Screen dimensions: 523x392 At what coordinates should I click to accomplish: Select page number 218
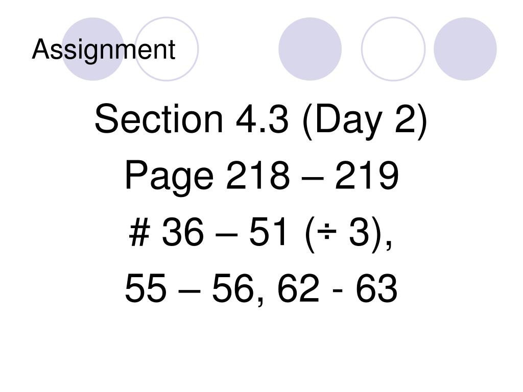pos(258,175)
